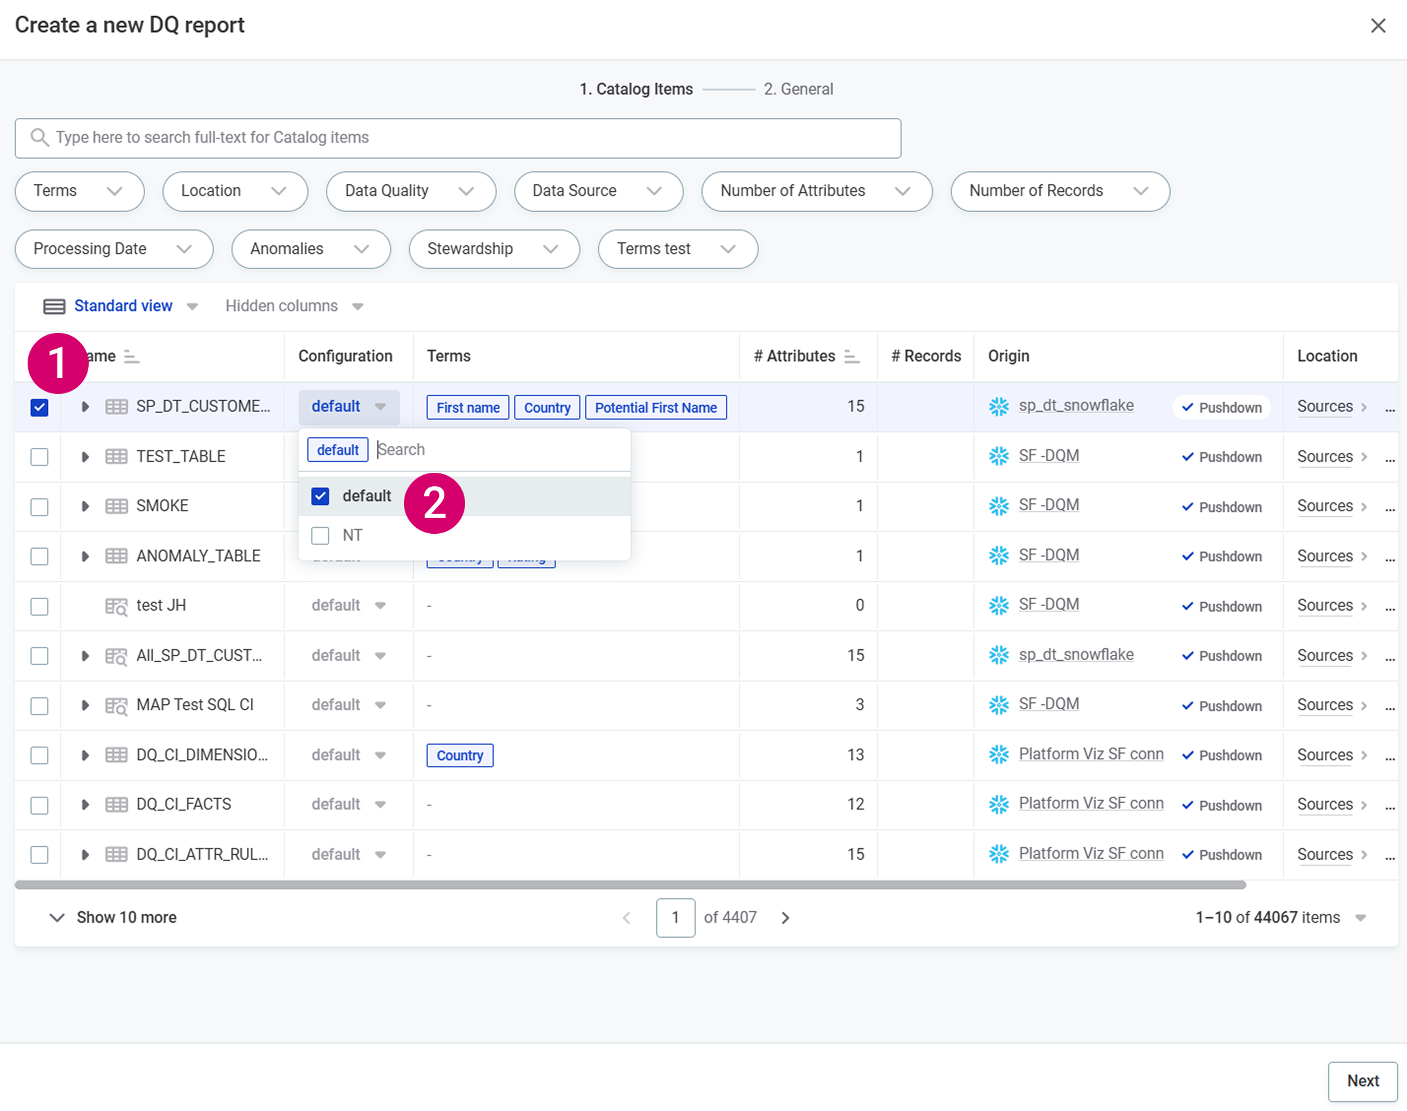Click the Standard view layout icon
Viewport: 1407px width, 1111px height.
[54, 306]
